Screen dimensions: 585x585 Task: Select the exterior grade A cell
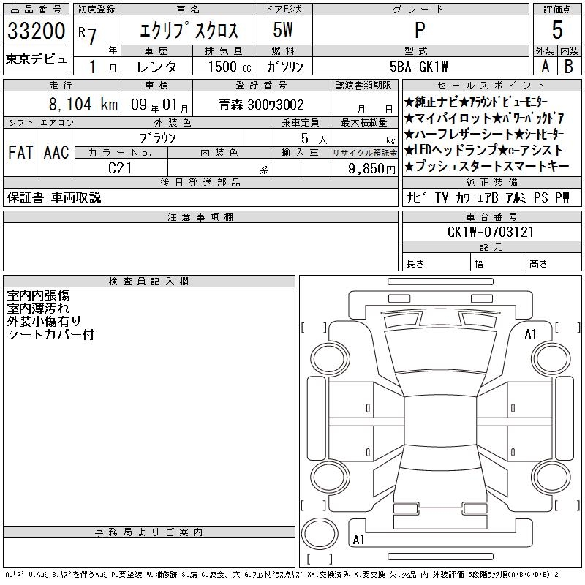click(545, 66)
